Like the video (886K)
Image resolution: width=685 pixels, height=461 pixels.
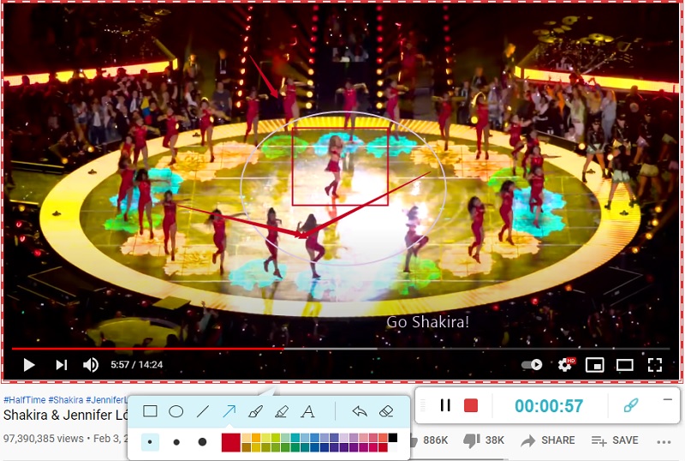click(429, 440)
